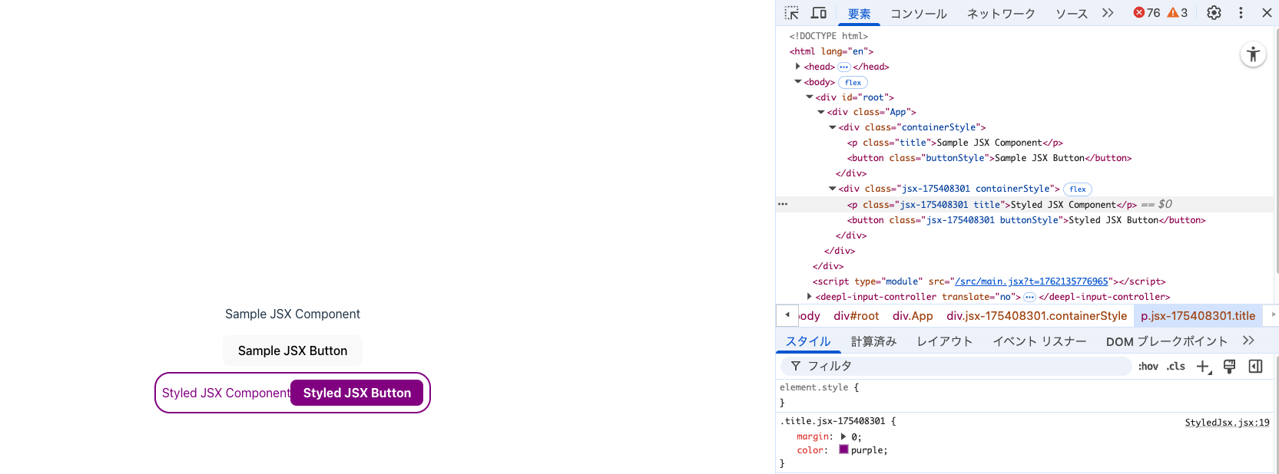Image resolution: width=1279 pixels, height=474 pixels.
Task: Click the Sample JSX Component text
Action: (293, 314)
